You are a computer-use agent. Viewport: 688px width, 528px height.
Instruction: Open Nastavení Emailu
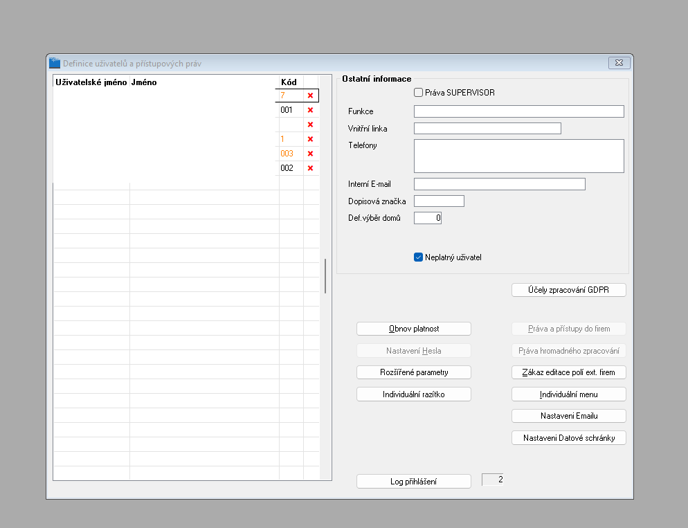(x=569, y=416)
